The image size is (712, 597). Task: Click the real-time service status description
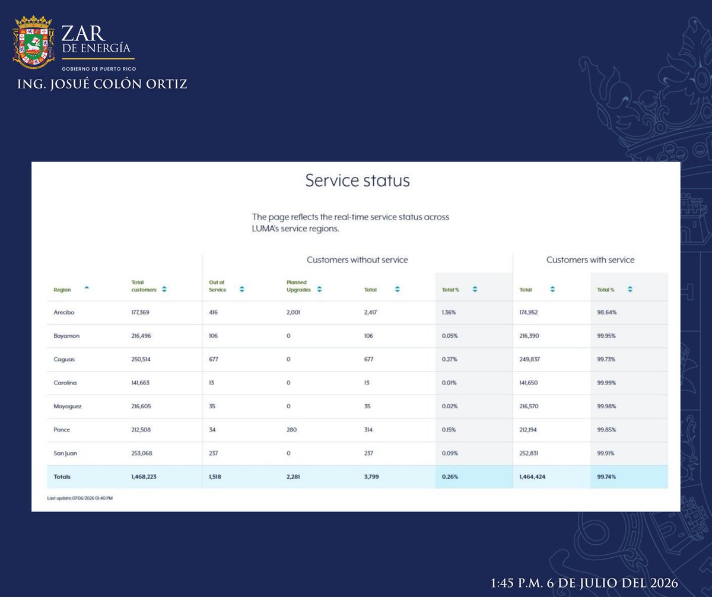click(351, 223)
